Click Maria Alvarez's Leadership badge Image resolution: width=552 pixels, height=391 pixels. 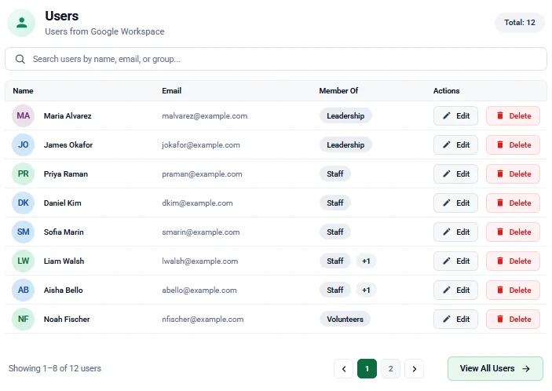click(x=345, y=115)
